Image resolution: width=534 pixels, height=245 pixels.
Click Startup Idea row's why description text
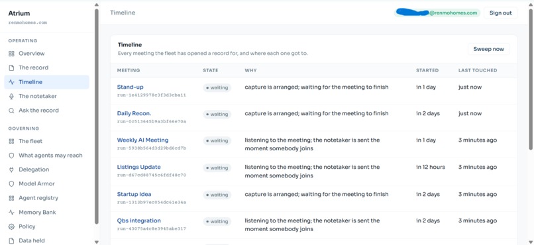click(x=317, y=194)
